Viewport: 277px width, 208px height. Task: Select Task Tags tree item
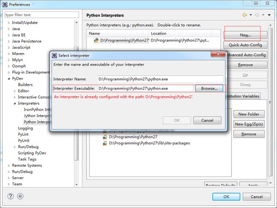tap(27, 159)
